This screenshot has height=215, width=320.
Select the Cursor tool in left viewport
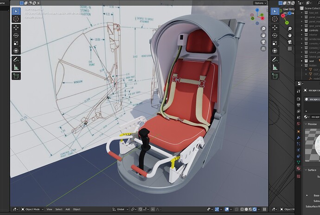point(16,19)
